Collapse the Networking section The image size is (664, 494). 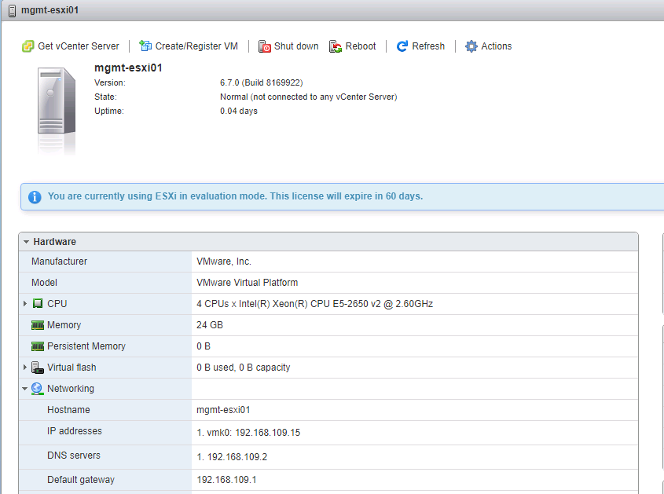[26, 388]
